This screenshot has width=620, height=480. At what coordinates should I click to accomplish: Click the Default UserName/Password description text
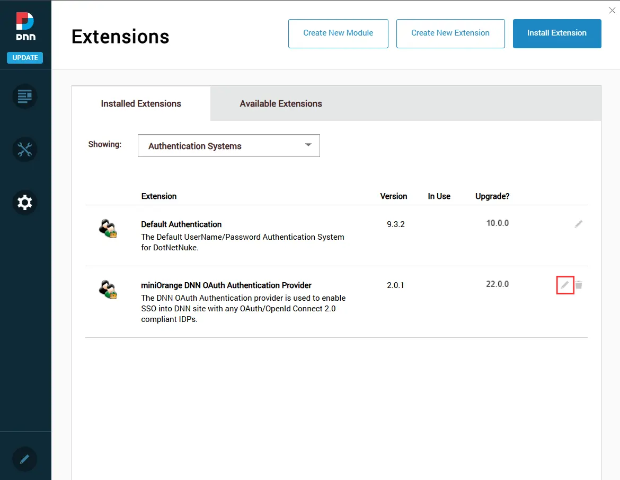[243, 242]
